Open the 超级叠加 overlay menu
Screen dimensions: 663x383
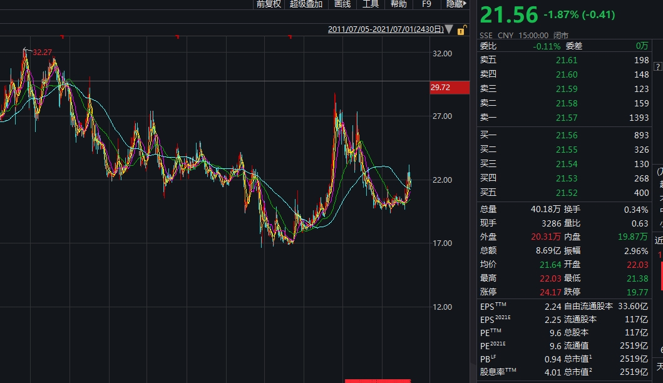pyautogui.click(x=306, y=4)
